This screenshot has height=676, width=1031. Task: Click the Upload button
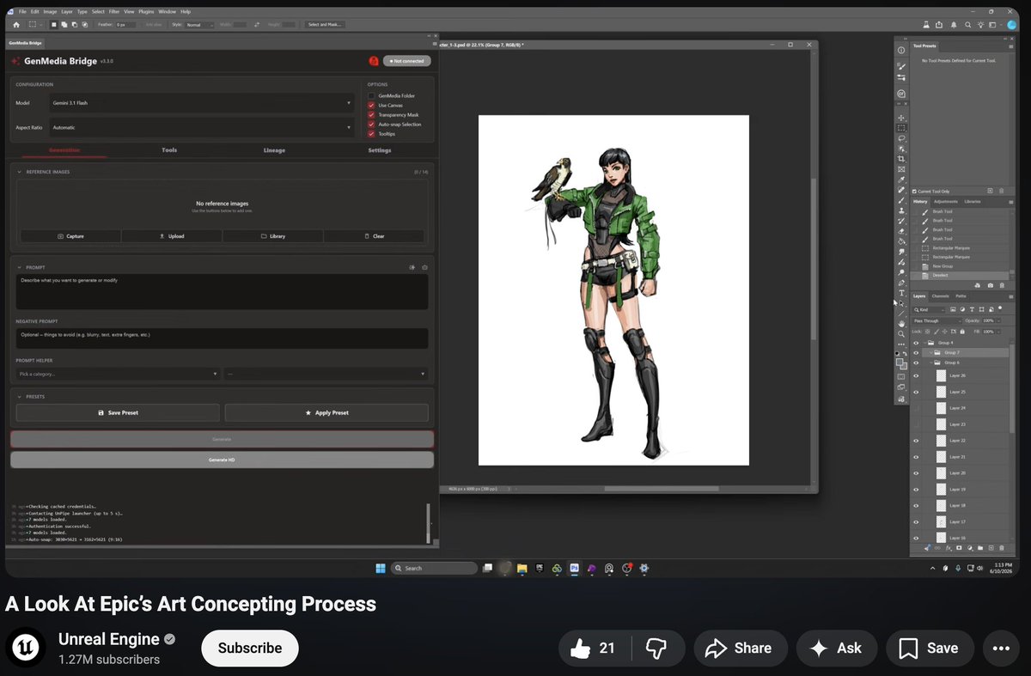pos(172,236)
